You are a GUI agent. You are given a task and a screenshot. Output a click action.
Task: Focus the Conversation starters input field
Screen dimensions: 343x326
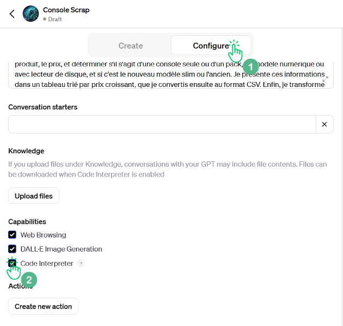click(162, 124)
